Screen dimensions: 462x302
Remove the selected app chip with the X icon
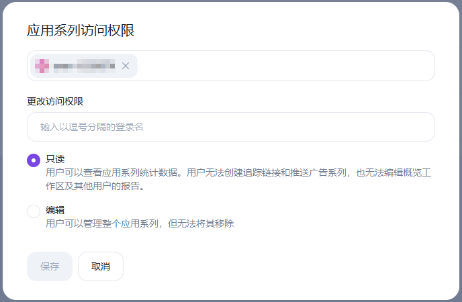[126, 66]
